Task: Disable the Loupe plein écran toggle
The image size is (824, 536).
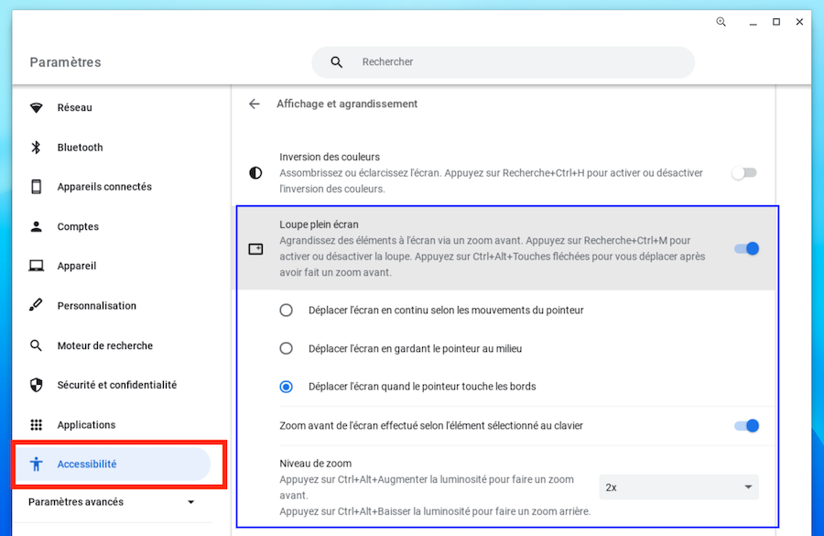Action: (746, 248)
